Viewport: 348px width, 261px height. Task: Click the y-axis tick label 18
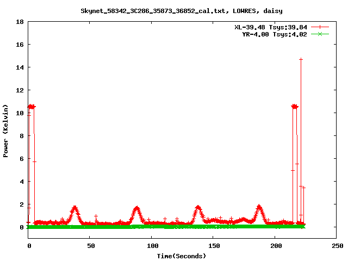click(20, 22)
